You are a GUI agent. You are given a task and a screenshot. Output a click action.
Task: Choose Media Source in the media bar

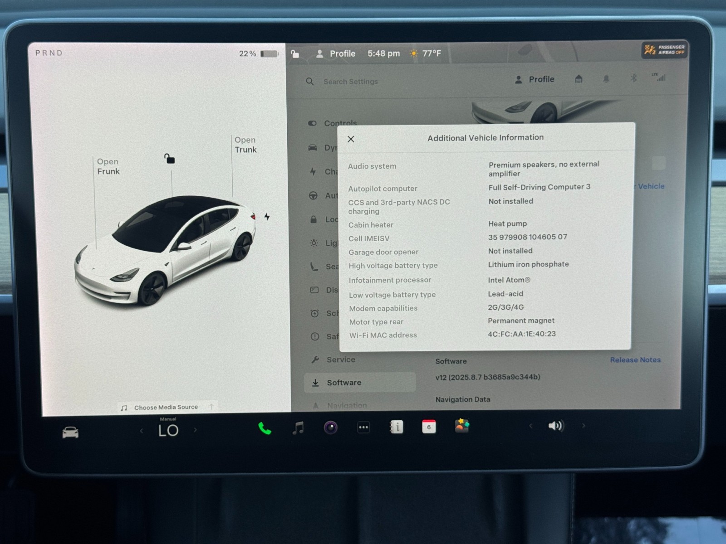click(166, 407)
